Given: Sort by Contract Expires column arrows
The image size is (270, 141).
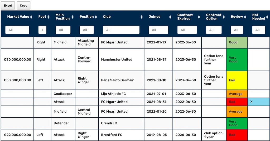Looking at the screenshot, I should pyautogui.click(x=199, y=17).
